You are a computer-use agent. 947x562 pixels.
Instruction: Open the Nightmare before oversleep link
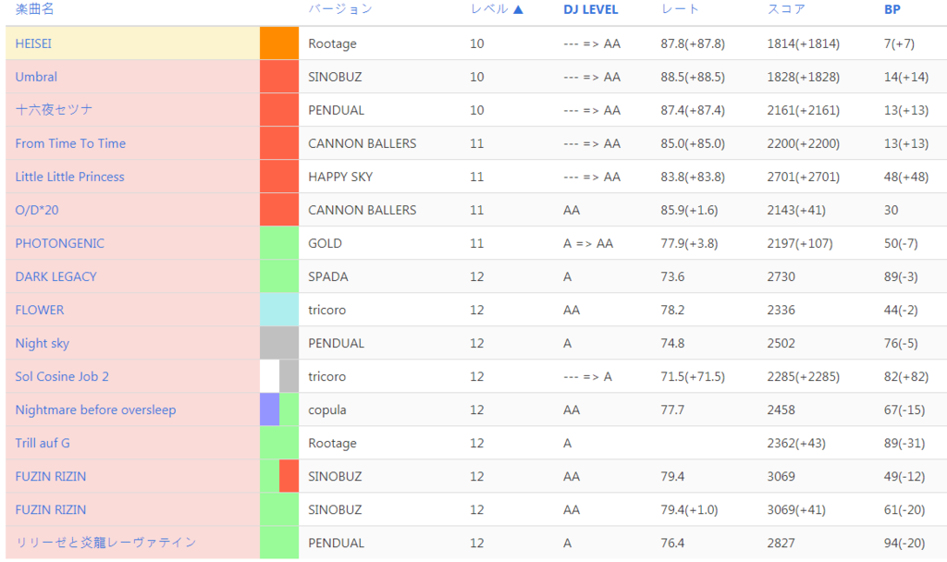pos(95,409)
